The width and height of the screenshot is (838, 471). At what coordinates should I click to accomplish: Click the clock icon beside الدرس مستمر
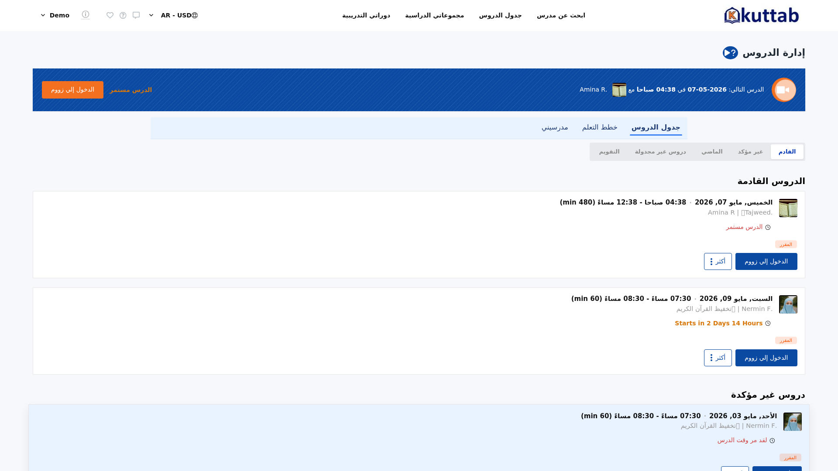coord(768,227)
